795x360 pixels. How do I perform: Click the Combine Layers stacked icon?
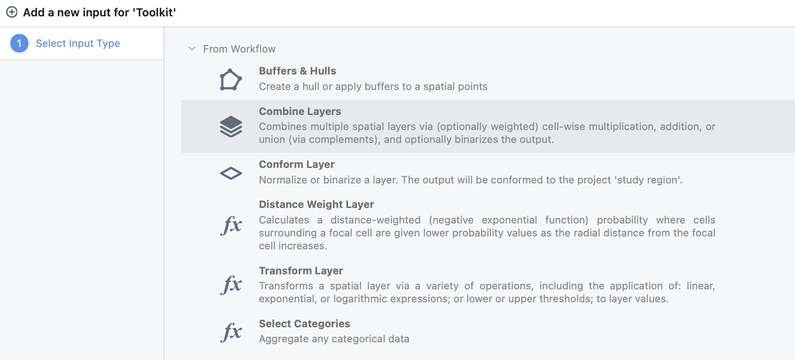[x=231, y=127]
